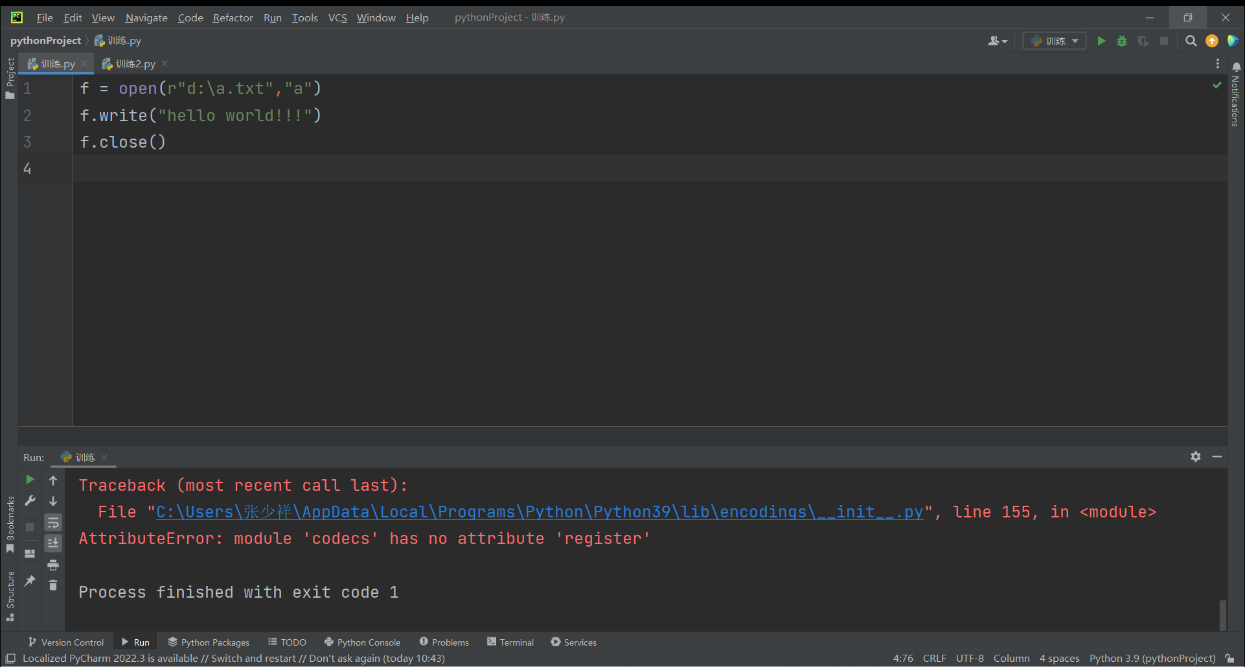1245x667 pixels.
Task: Open the Help menu
Action: 417,17
